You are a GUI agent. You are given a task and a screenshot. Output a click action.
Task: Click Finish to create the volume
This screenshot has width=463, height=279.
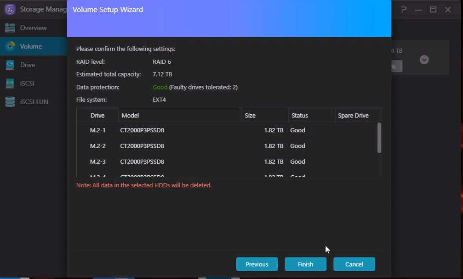305,264
